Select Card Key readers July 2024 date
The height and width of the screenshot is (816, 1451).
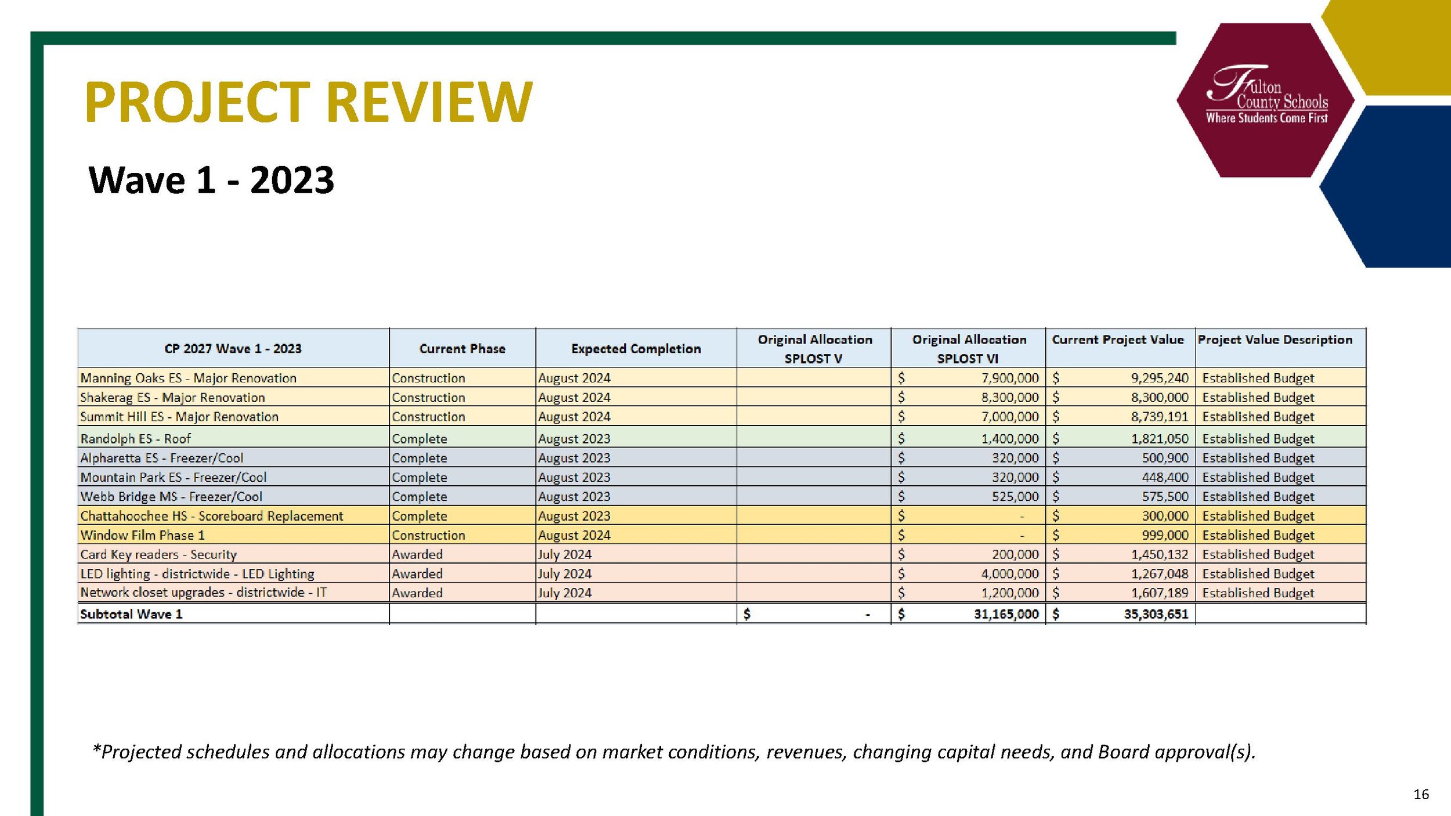click(x=636, y=554)
